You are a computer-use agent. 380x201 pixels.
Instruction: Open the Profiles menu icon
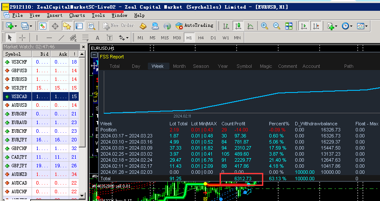click(25, 26)
